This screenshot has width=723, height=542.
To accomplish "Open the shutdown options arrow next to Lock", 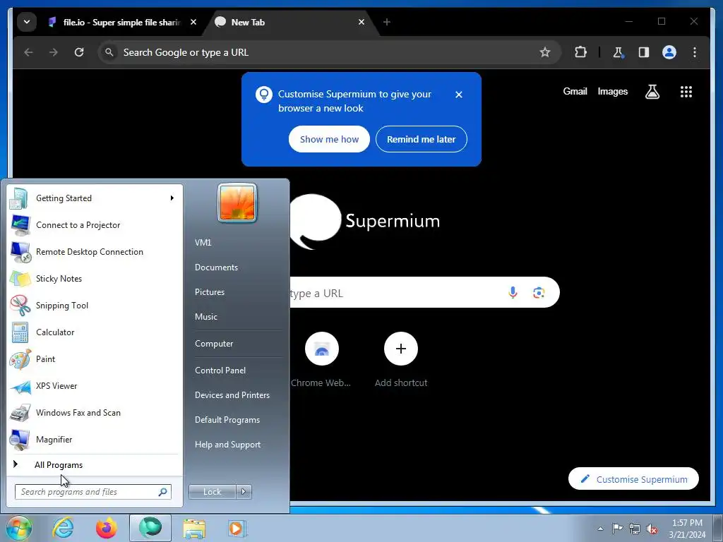I will (244, 492).
